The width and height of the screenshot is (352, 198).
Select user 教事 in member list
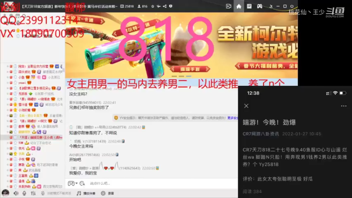point(21,126)
